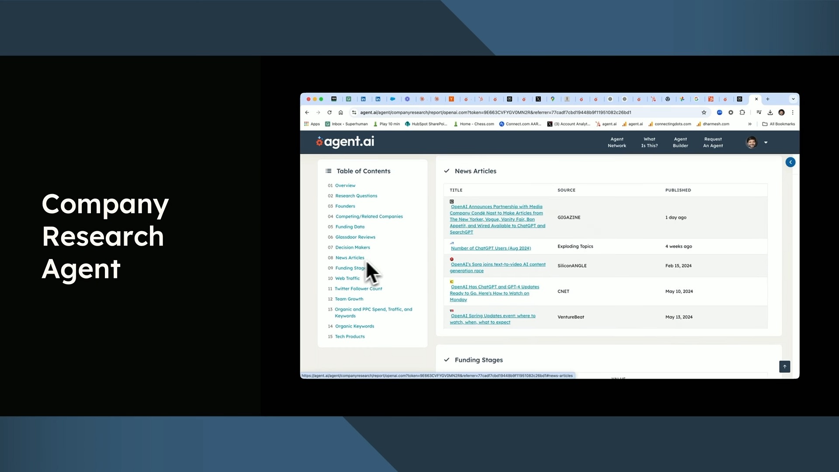Click the scroll-to-top arrow button
This screenshot has width=839, height=472.
[x=784, y=366]
